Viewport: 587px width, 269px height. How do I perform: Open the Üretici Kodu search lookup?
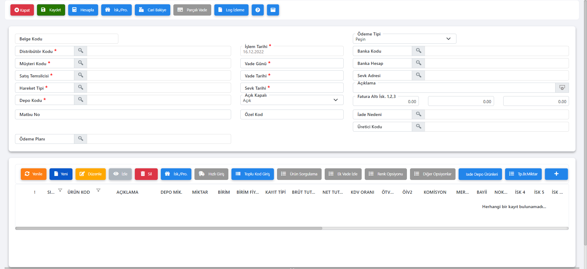click(418, 126)
